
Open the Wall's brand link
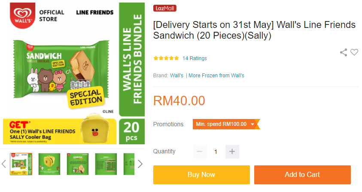[x=176, y=76]
